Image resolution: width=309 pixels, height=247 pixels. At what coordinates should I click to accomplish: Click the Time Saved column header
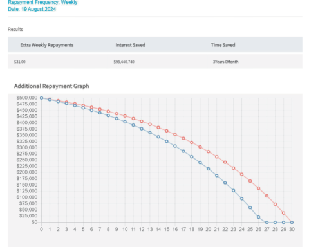coord(223,45)
